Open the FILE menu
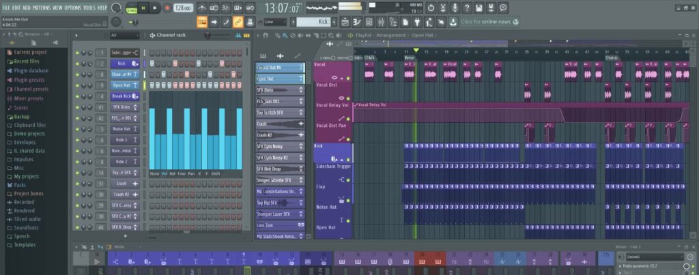Viewport: 699px width, 275px height. 6,8
